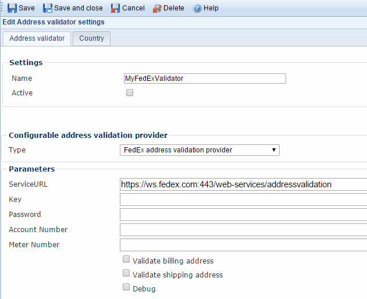Click the Save and close icon

tap(48, 8)
